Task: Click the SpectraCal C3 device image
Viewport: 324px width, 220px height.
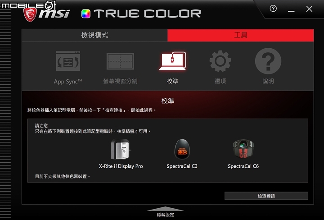Action: [x=182, y=149]
